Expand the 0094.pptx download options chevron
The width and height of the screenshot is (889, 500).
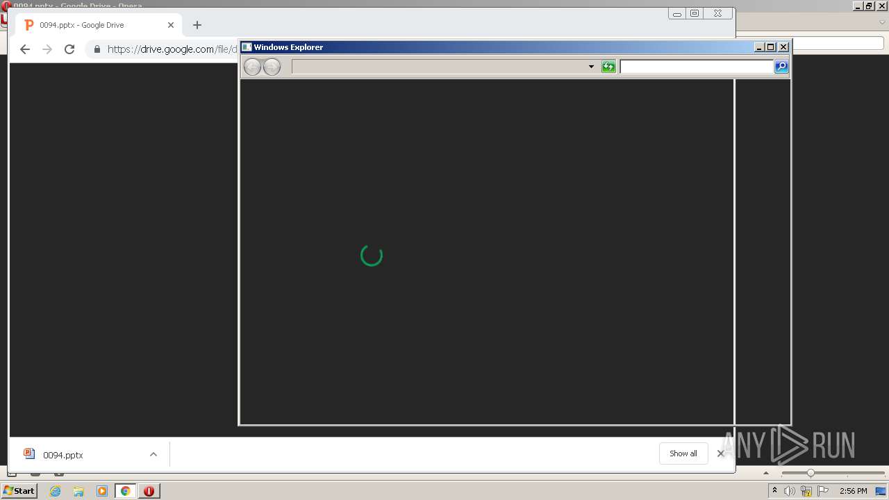coord(153,455)
